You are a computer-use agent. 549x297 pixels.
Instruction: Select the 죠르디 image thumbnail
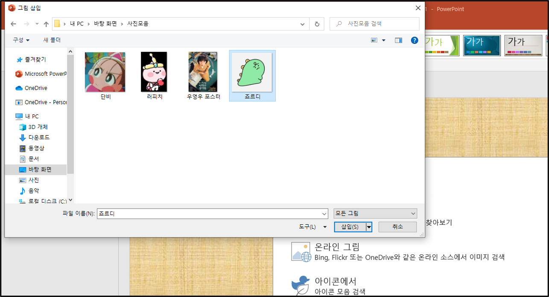pos(252,76)
